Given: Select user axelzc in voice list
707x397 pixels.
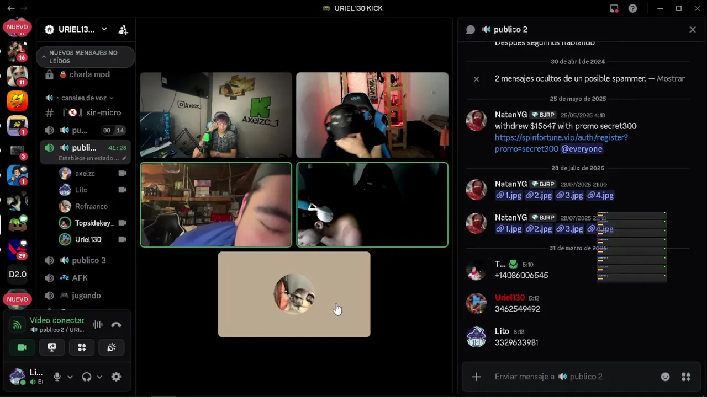Looking at the screenshot, I should coord(85,173).
